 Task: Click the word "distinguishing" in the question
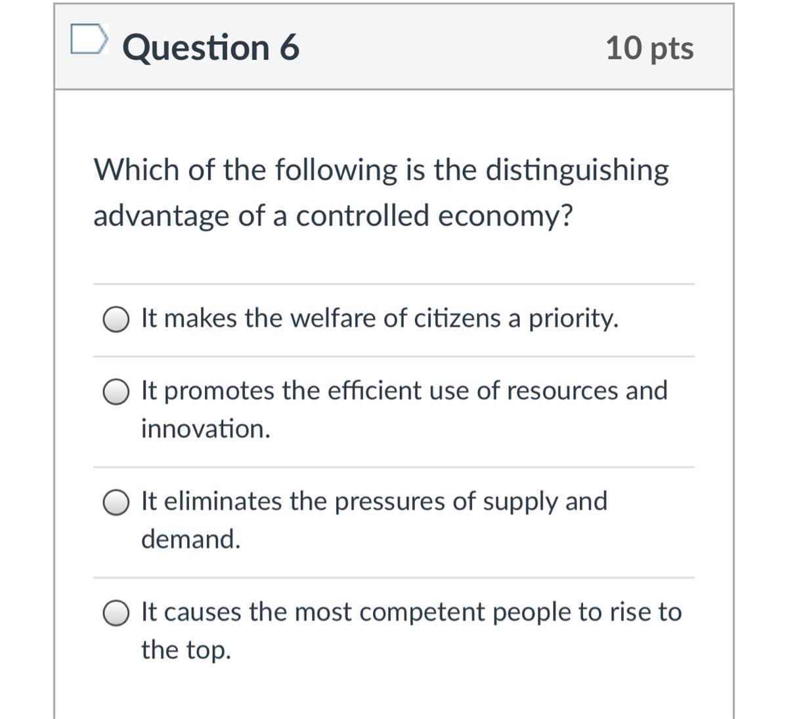[x=577, y=170]
